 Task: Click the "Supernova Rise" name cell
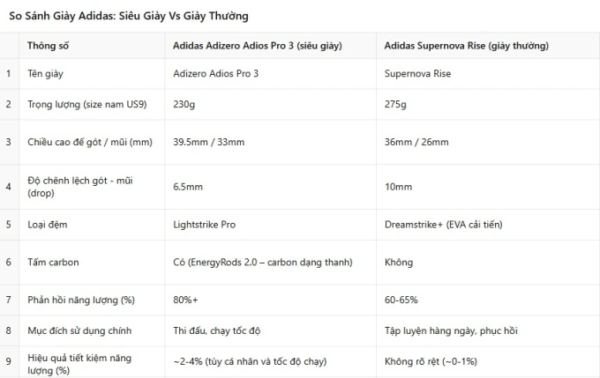tap(417, 74)
